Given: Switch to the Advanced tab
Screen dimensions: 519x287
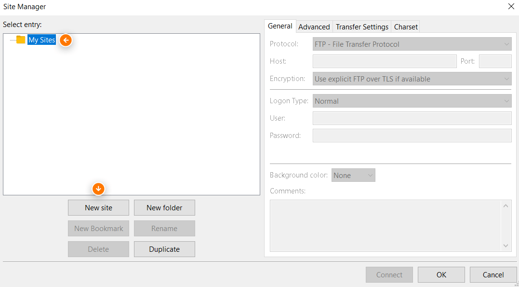Looking at the screenshot, I should 314,27.
